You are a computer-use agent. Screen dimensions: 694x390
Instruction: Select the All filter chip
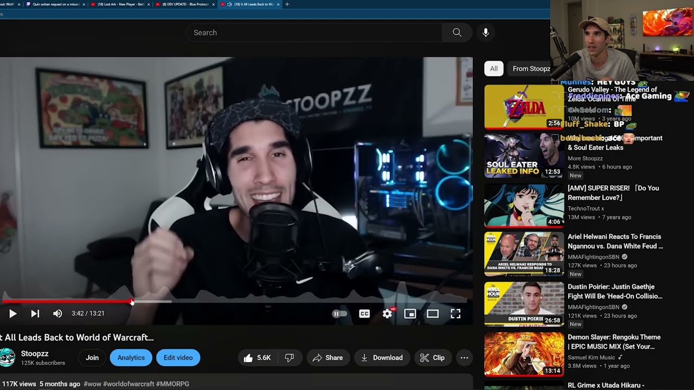494,69
